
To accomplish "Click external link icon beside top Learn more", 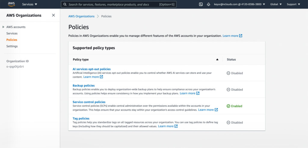I will tap(241, 36).
